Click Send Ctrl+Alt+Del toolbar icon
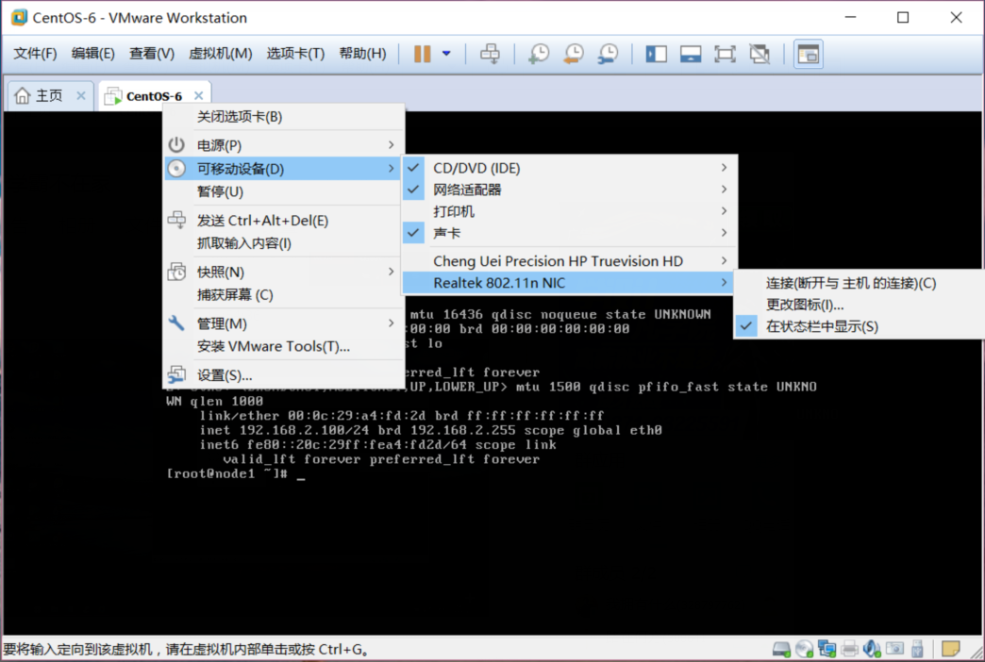Viewport: 985px width, 662px height. tap(490, 54)
